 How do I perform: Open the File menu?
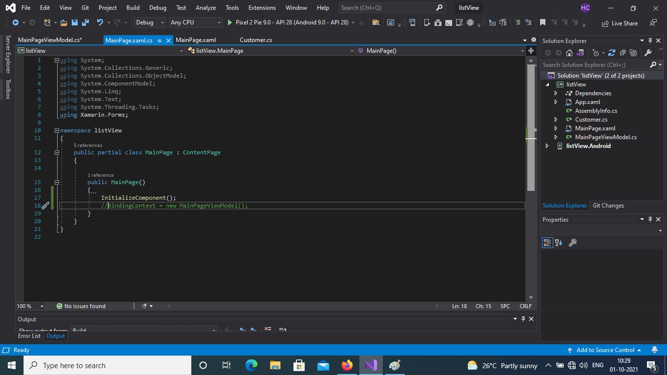(x=26, y=8)
